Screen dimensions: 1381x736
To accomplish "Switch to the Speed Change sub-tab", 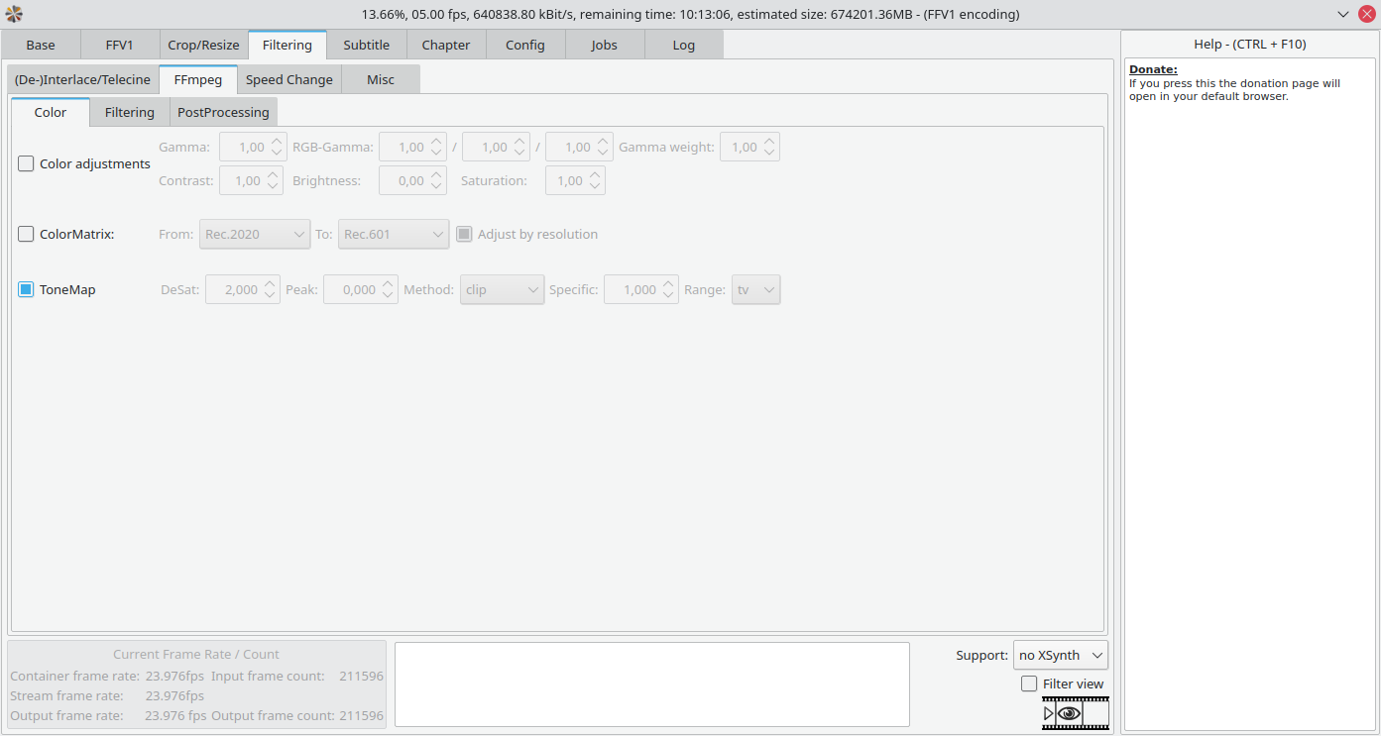I will 288,79.
